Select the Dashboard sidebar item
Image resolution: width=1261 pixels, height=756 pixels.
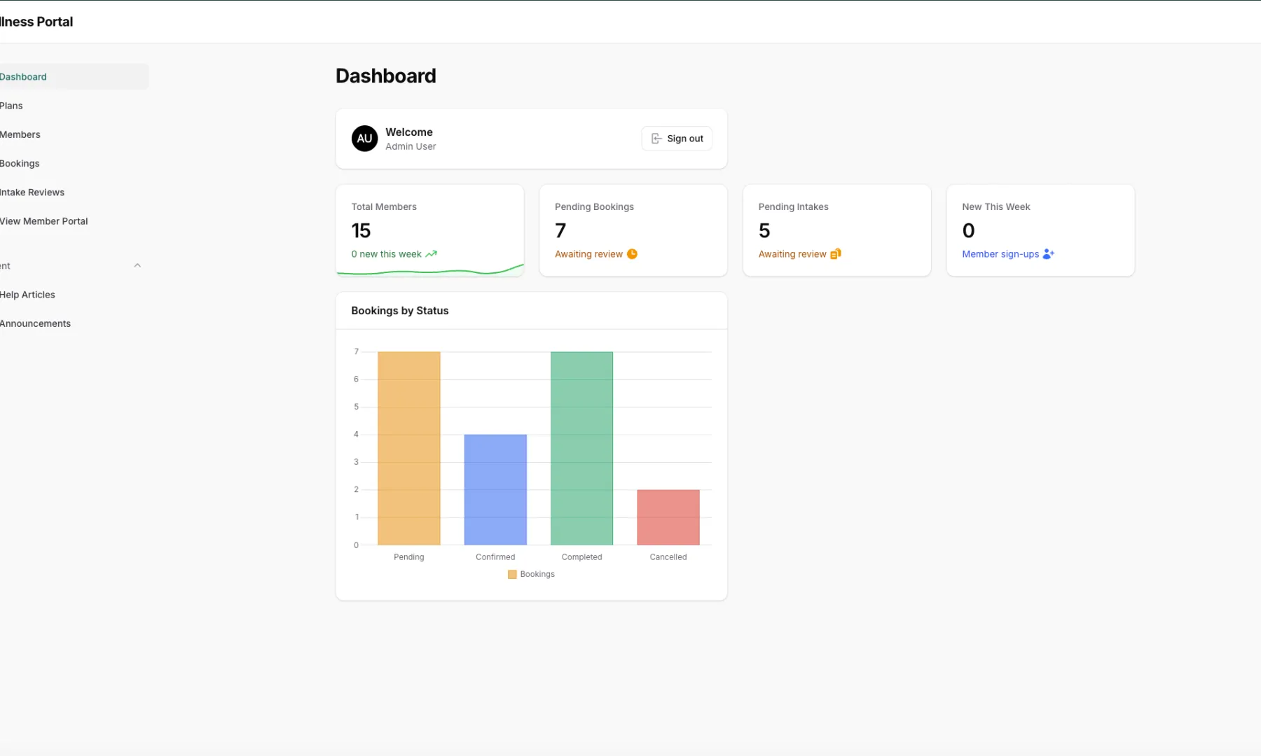(x=23, y=76)
